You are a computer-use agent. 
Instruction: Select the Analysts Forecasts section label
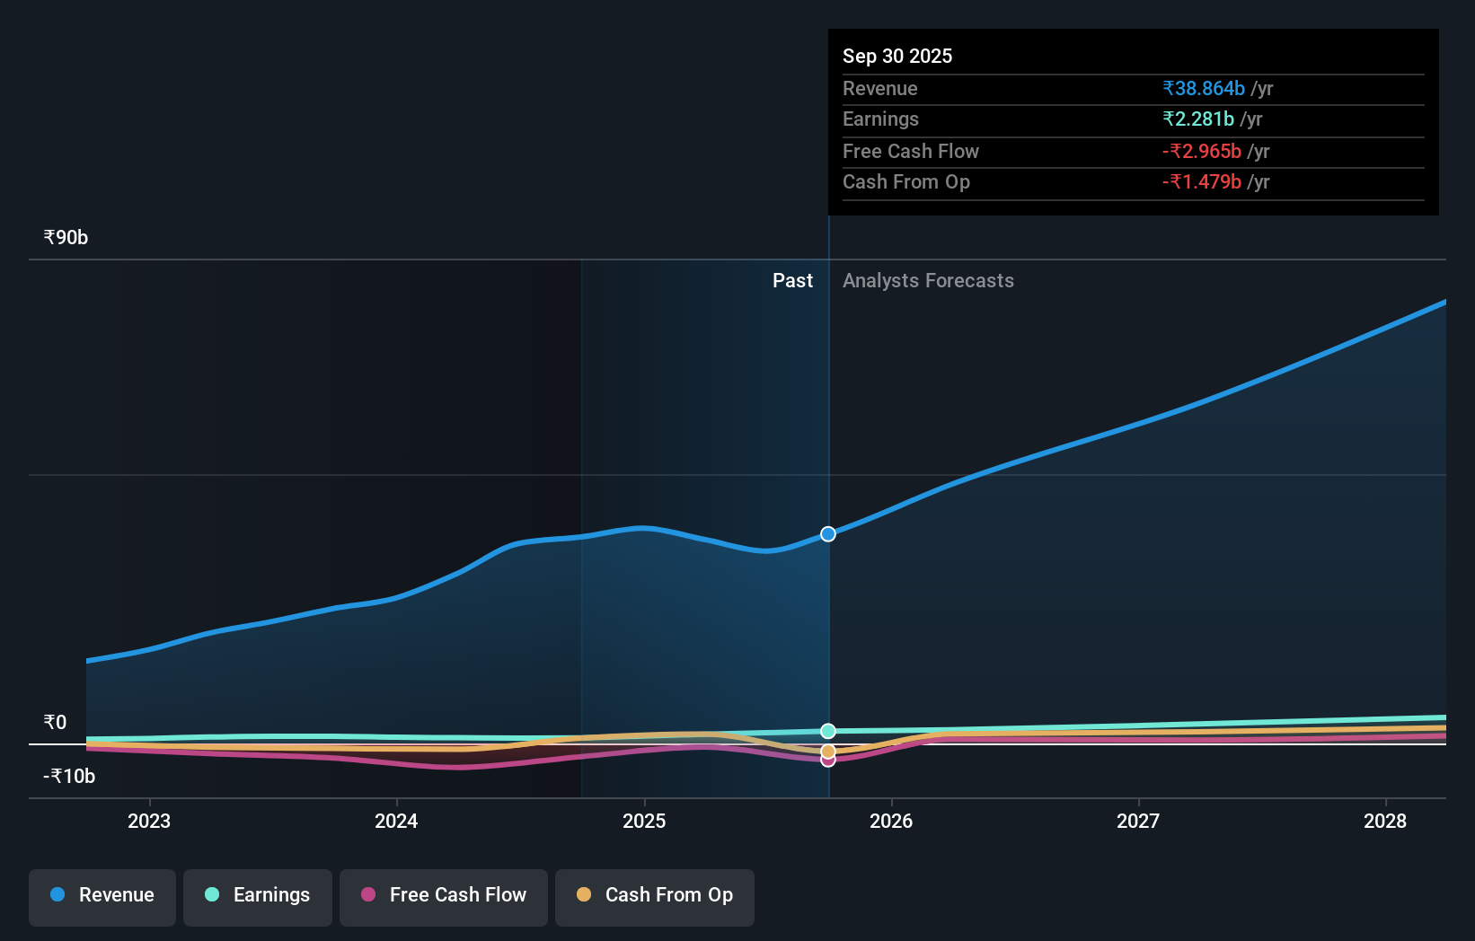coord(929,280)
